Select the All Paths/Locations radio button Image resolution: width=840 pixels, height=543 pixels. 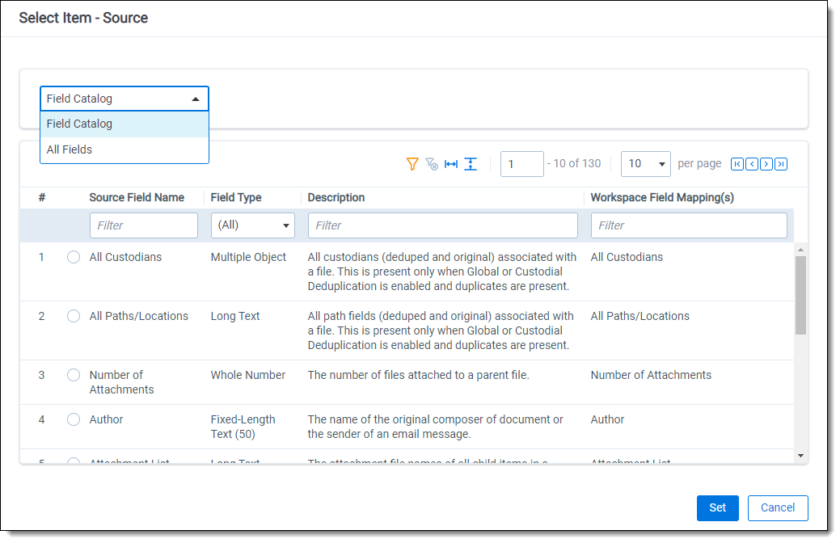(x=74, y=316)
